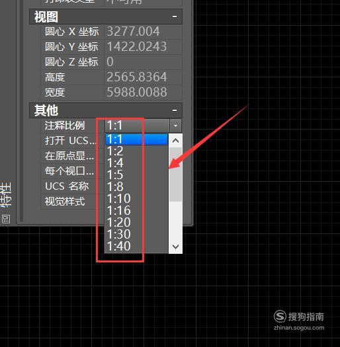This screenshot has height=347, width=340.
Task: Click the scroll up arrow of scale list
Action: coord(175,141)
